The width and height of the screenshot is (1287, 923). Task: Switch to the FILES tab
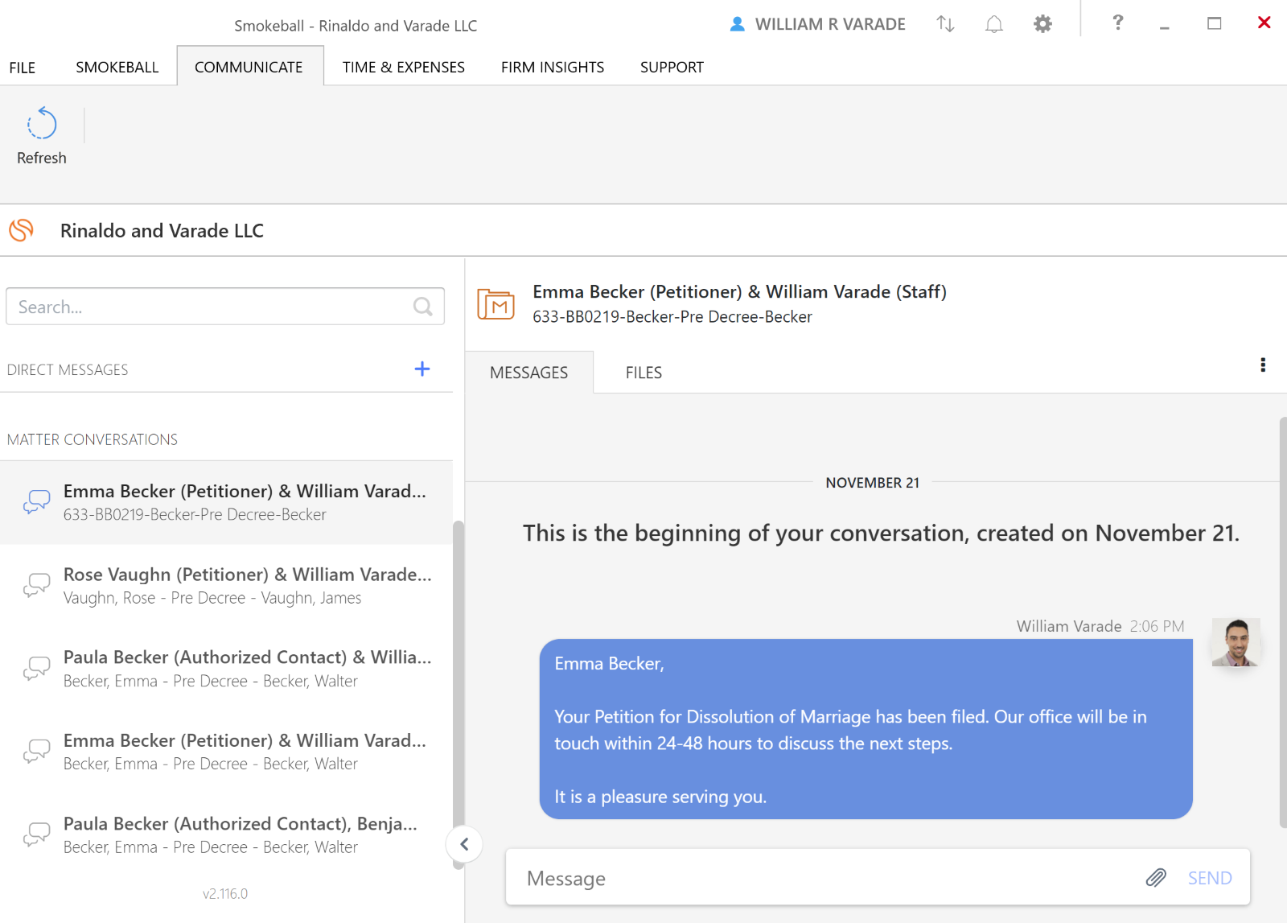pos(644,373)
